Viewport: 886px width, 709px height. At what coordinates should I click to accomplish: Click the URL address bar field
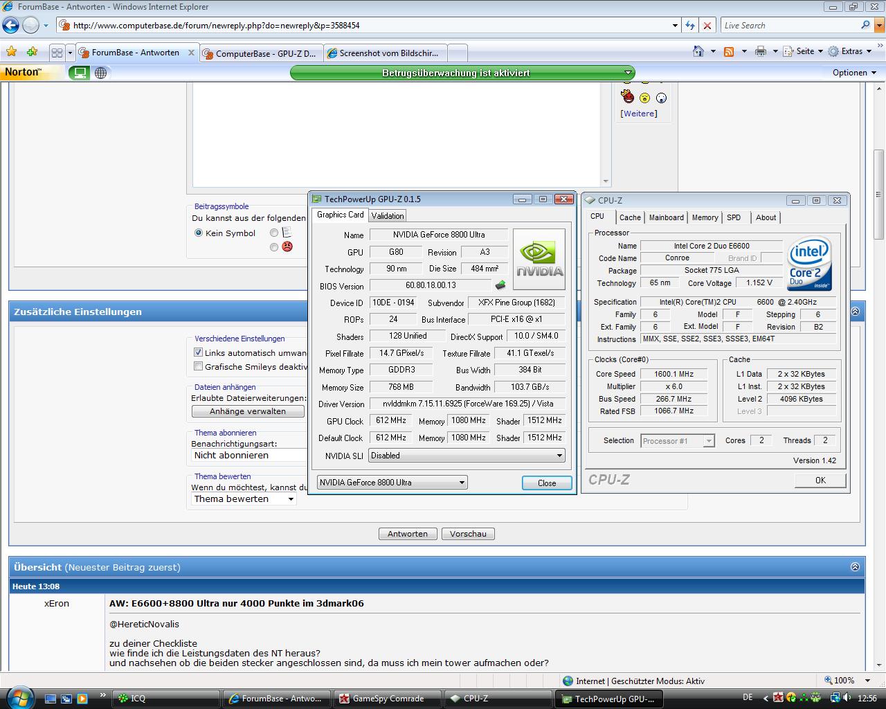[370, 26]
